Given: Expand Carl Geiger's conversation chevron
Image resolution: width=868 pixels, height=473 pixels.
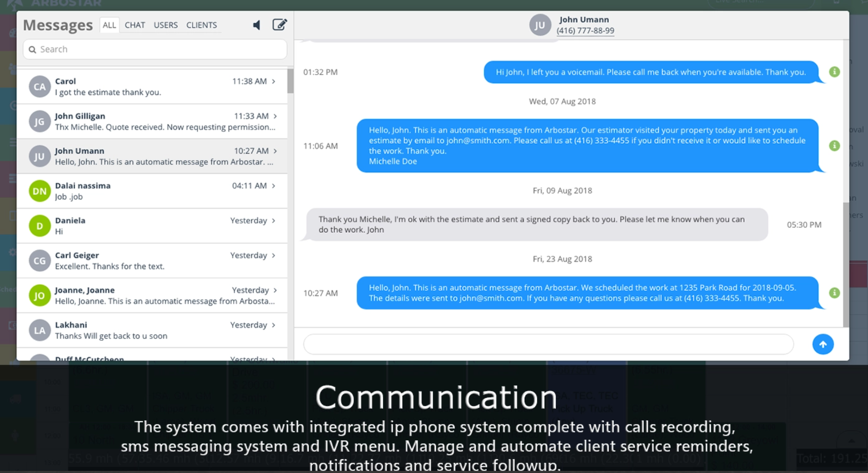Looking at the screenshot, I should (x=274, y=255).
